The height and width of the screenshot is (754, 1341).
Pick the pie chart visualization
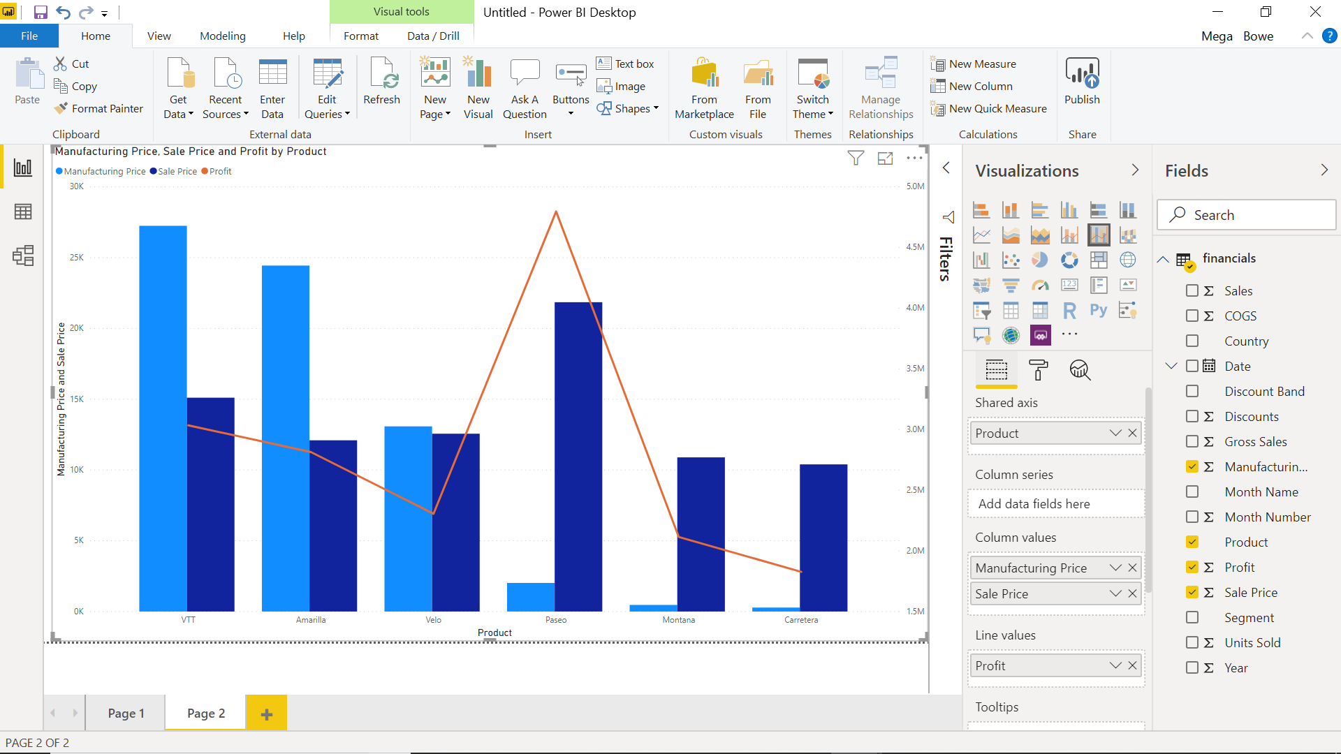click(x=1040, y=260)
